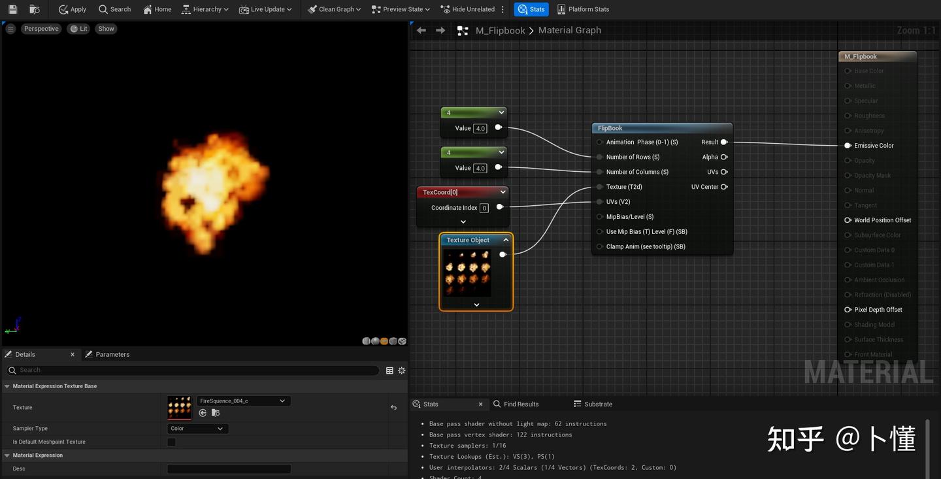This screenshot has width=941, height=479.
Task: Click the M_Flipbook breadcrumb link
Action: click(x=499, y=30)
